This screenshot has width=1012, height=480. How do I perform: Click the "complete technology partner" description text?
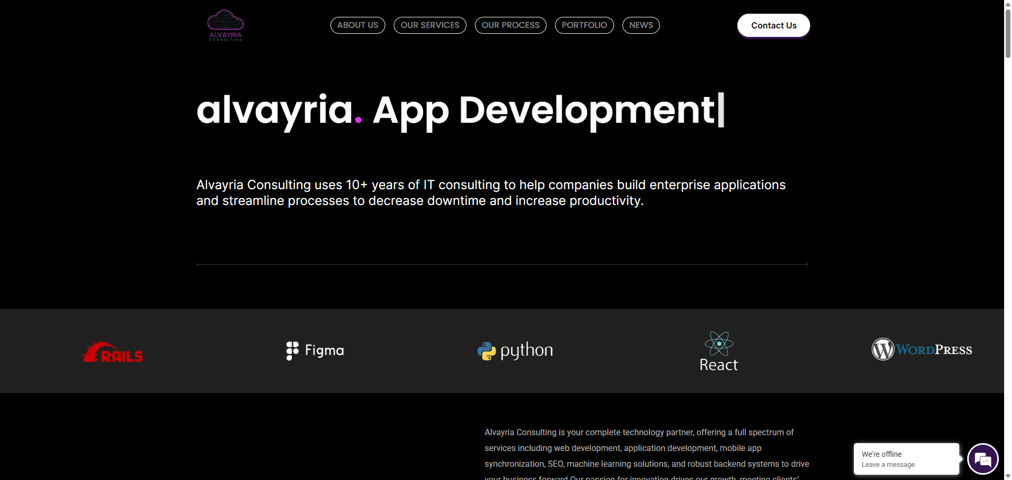[x=646, y=448]
